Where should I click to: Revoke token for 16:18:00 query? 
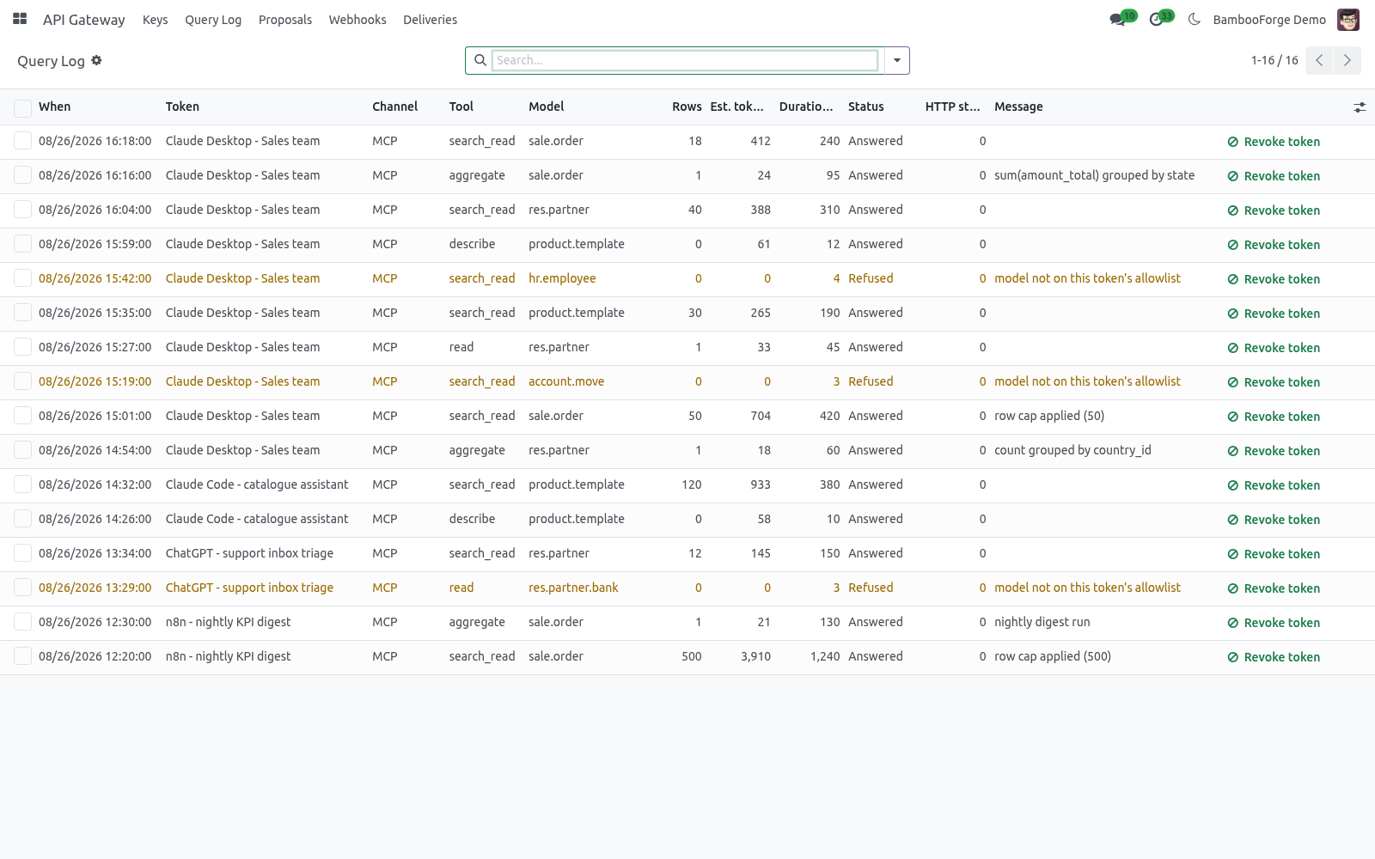pos(1274,142)
